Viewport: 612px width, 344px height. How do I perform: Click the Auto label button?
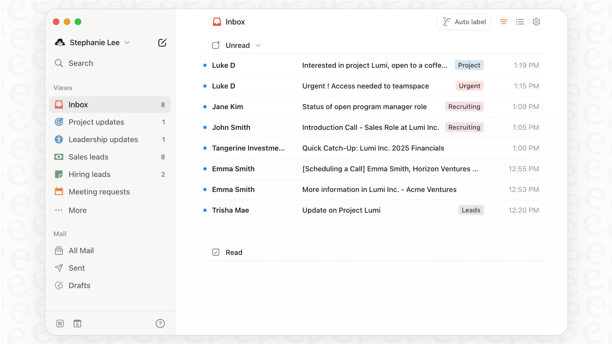464,21
